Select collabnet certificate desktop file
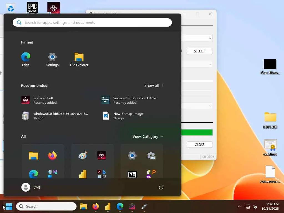This screenshot has width=284, height=213. point(270,148)
